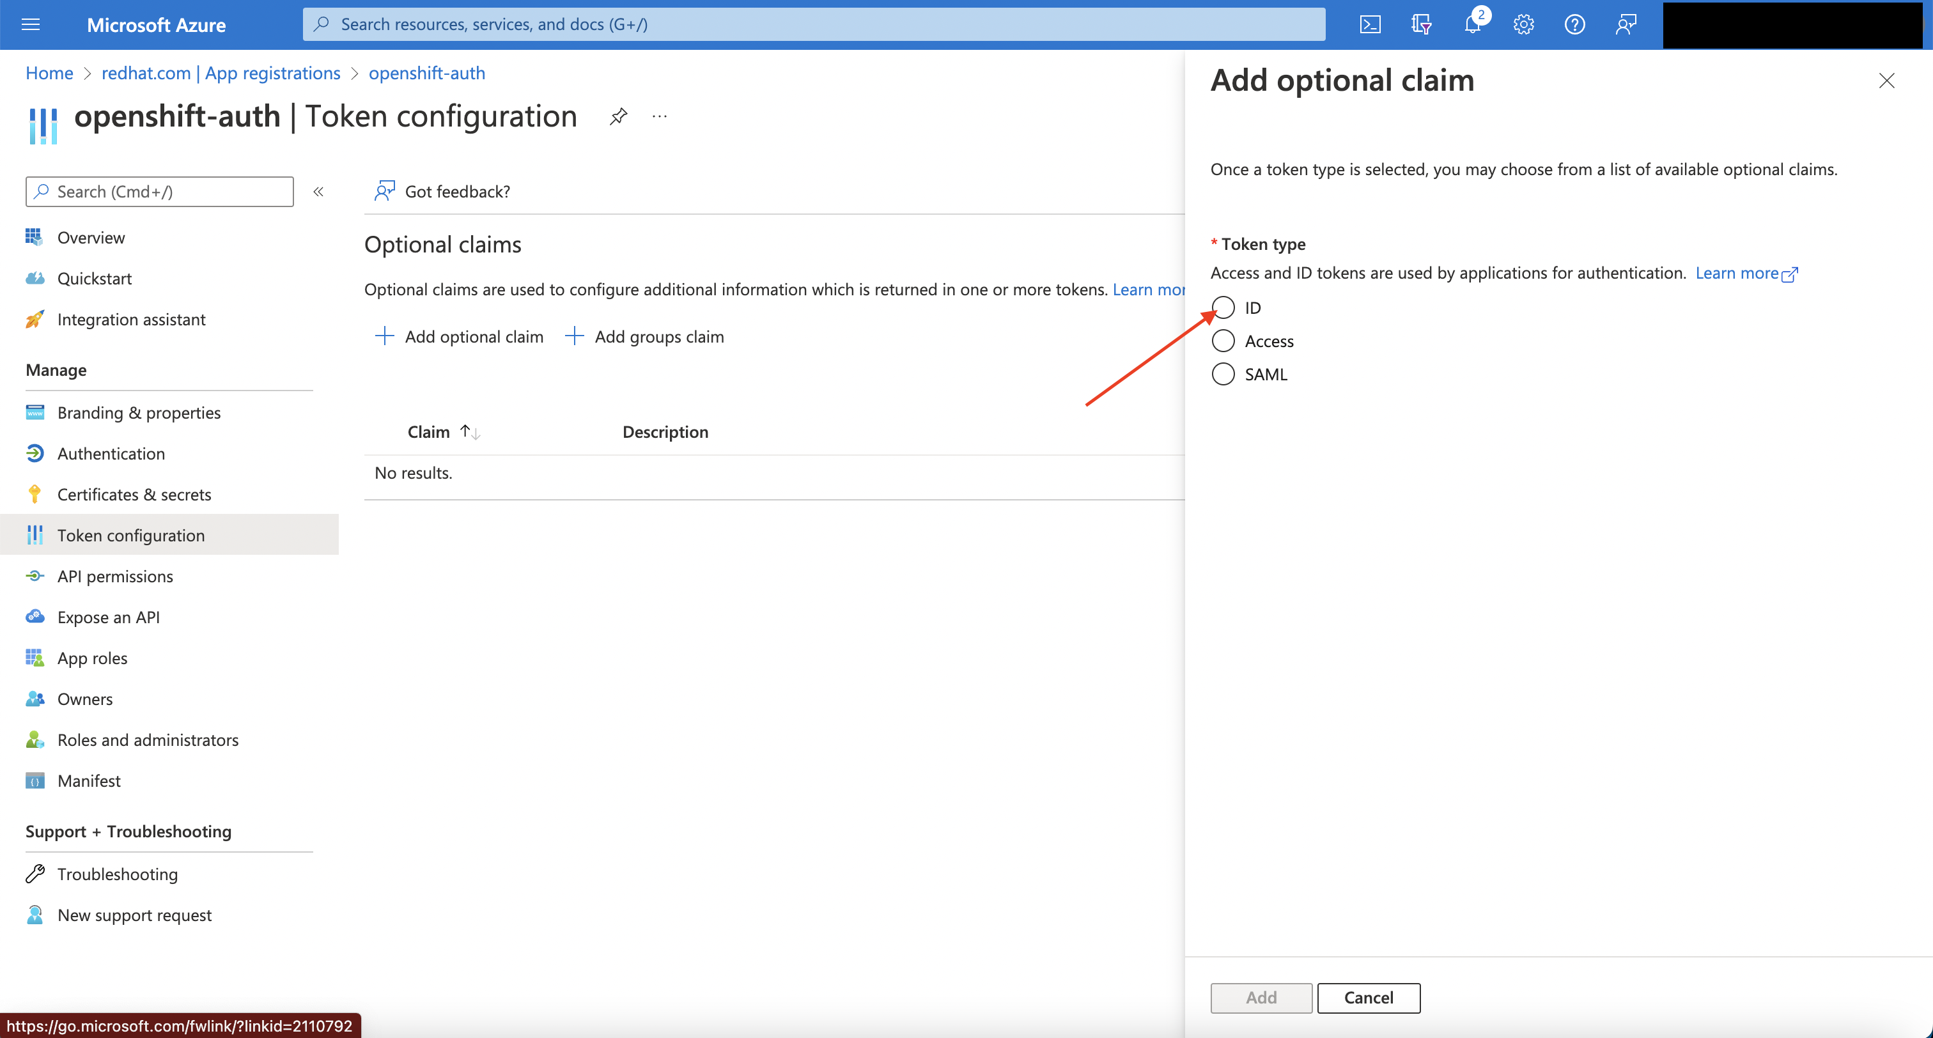This screenshot has height=1038, width=1933.
Task: Select the SAML token type
Action: (x=1223, y=374)
